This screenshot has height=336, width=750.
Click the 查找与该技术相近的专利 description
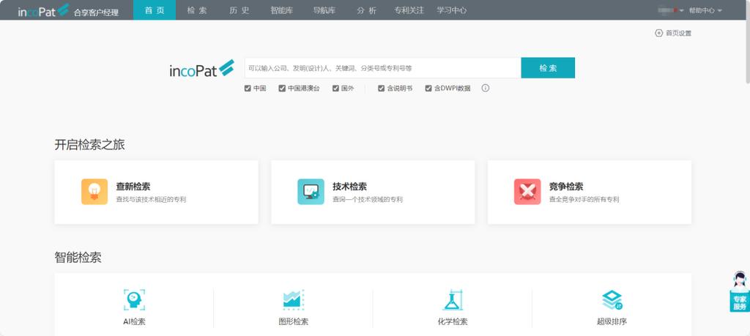(x=151, y=199)
